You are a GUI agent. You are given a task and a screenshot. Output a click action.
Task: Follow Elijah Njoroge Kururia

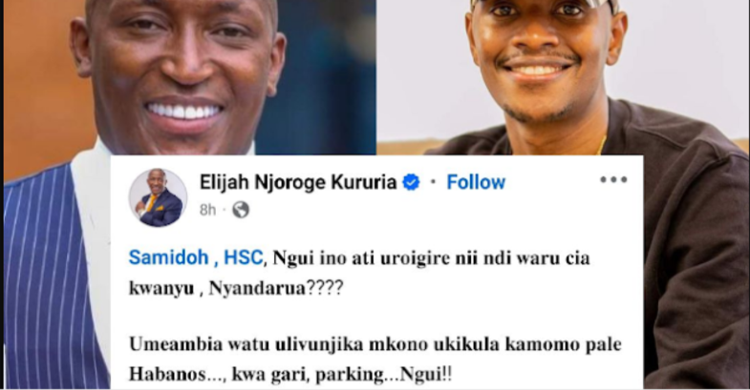(476, 182)
